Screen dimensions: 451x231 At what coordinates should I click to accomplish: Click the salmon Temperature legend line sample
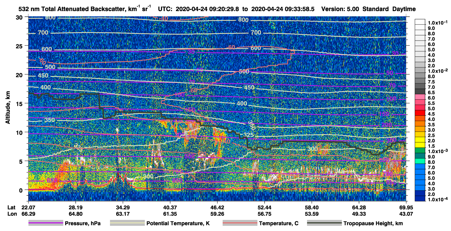[240, 223]
